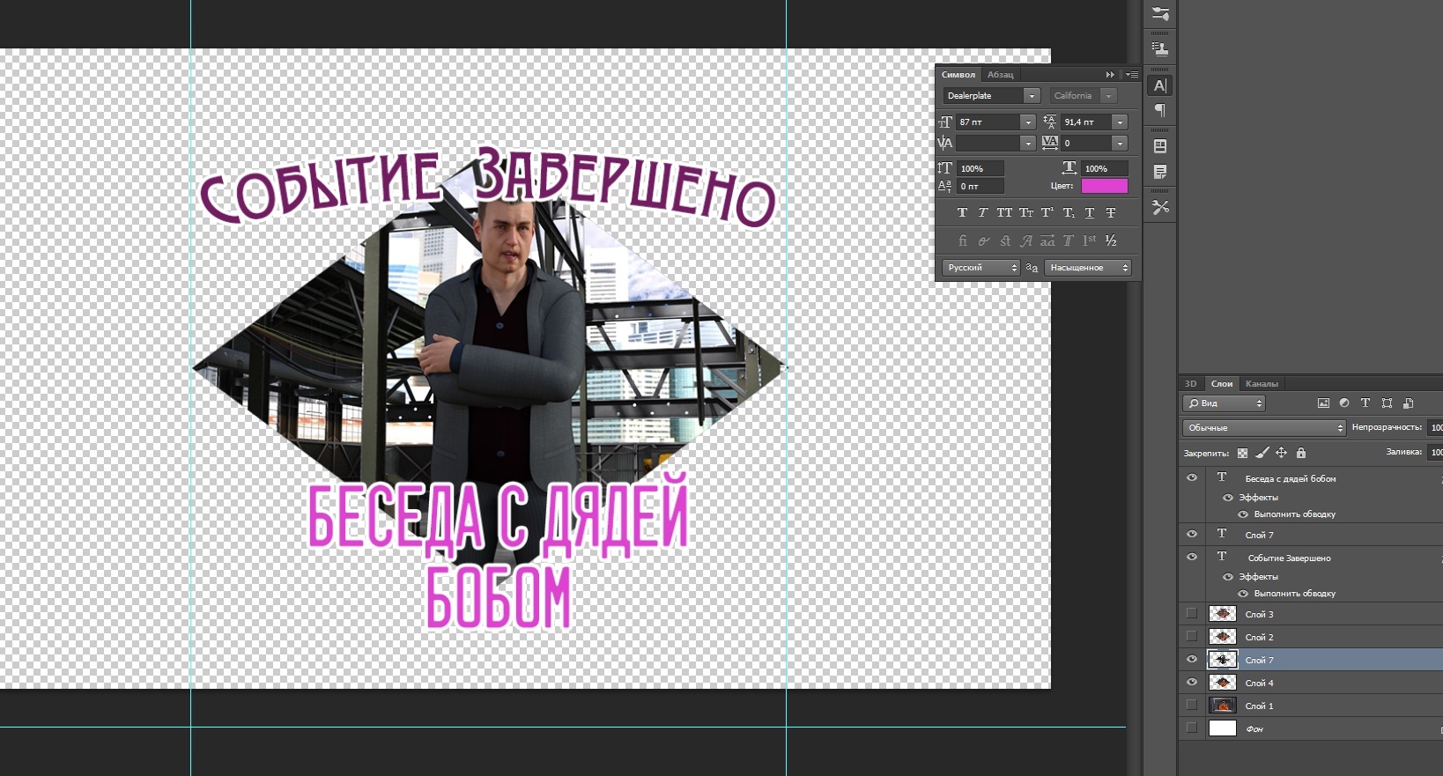Apply Small Caps text style
Viewport: 1443px width, 776px height.
click(x=1026, y=212)
